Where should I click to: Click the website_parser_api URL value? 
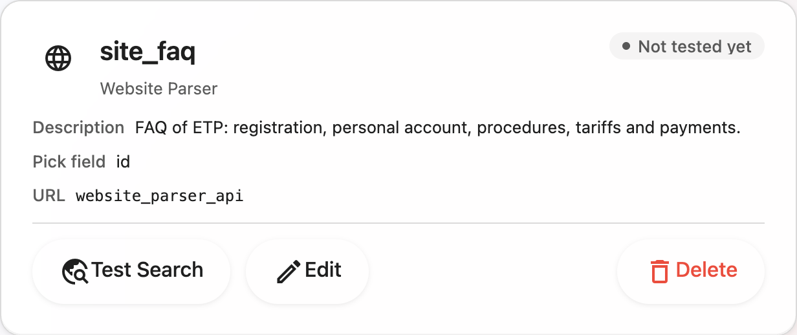(x=159, y=195)
